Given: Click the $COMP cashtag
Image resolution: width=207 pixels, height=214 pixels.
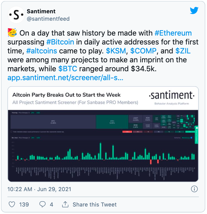Looking at the screenshot, I should click(143, 51).
